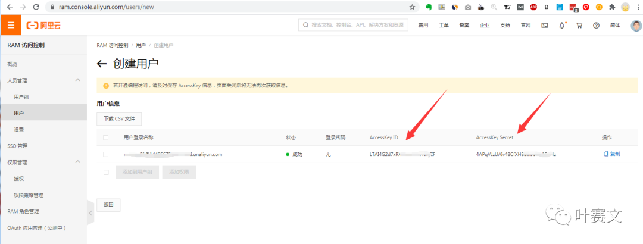This screenshot has height=244, width=643.
Task: Open the help question-mark icon
Action: [x=596, y=26]
